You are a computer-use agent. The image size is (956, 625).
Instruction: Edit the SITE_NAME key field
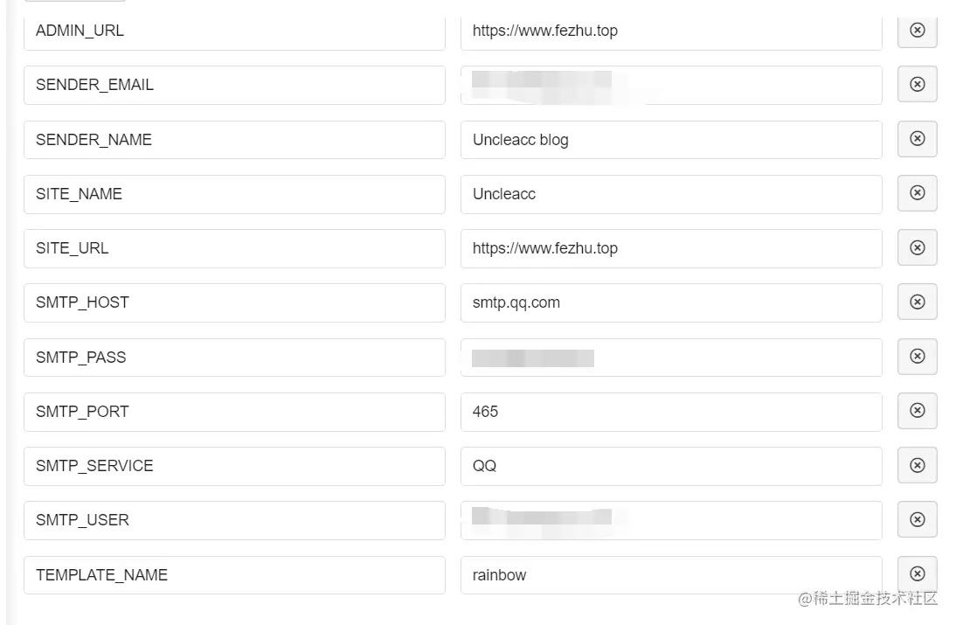233,194
